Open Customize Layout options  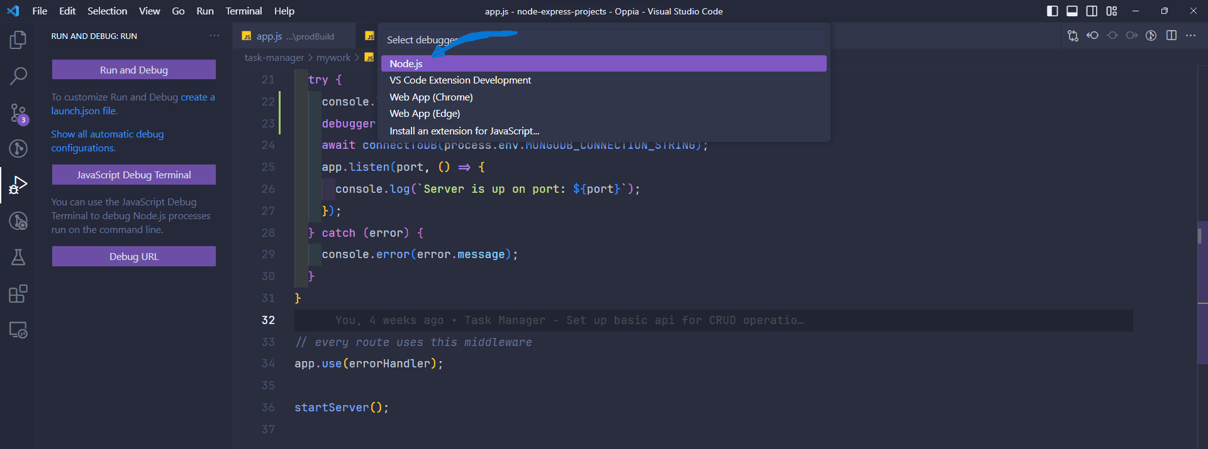1112,11
